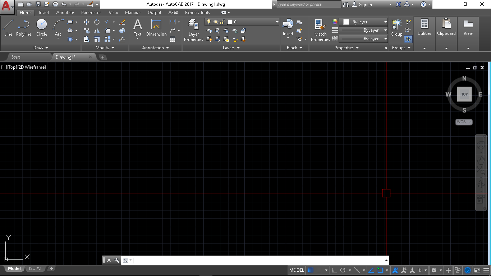
Task: Click the Stretch tool icon
Action: tap(87, 39)
